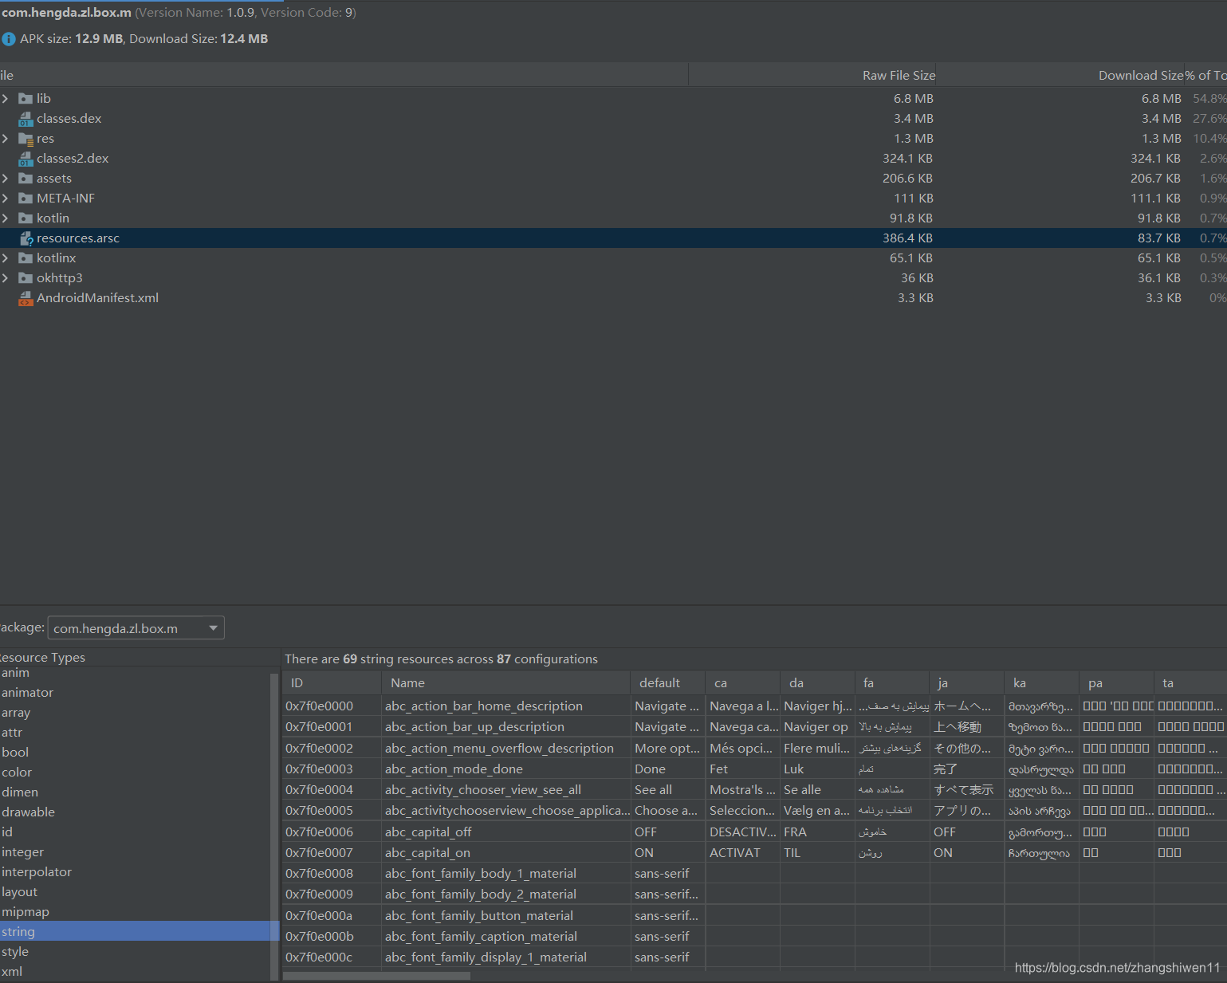
Task: Click the fa column header
Action: [892, 683]
